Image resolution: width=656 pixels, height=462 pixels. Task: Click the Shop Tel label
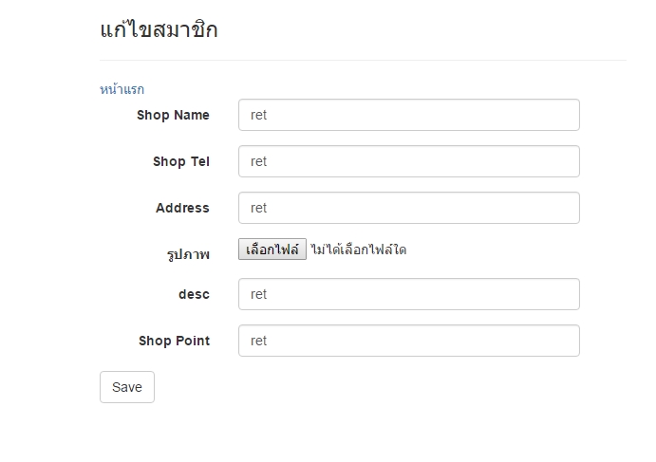click(180, 161)
